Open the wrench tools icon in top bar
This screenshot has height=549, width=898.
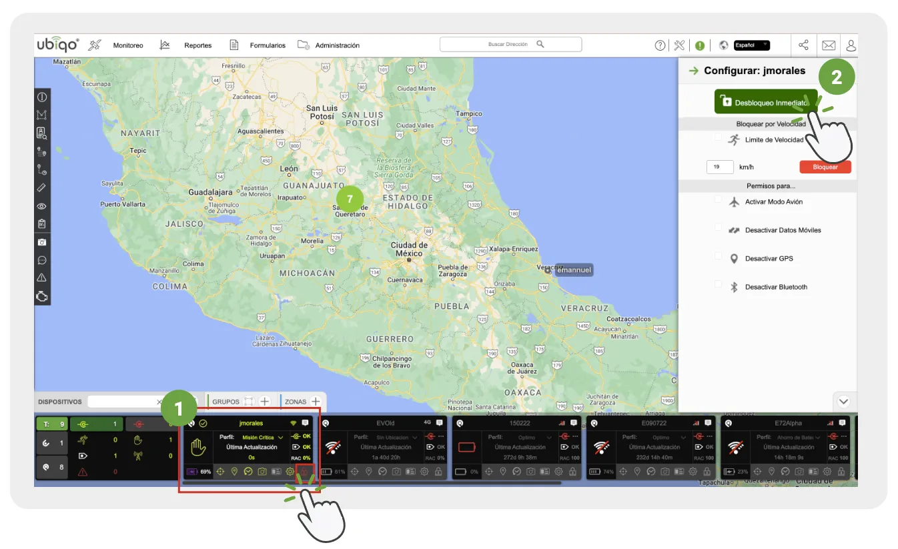point(679,45)
